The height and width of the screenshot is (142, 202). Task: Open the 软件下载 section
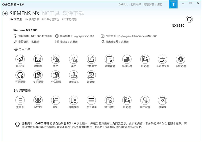pyautogui.click(x=73, y=13)
